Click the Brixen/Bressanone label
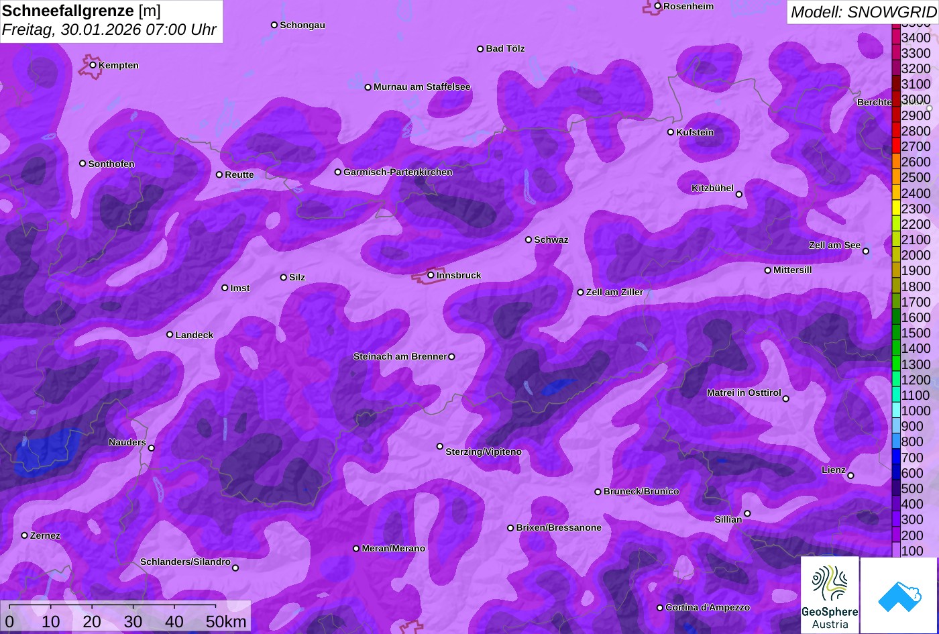The width and height of the screenshot is (939, 634). (559, 528)
